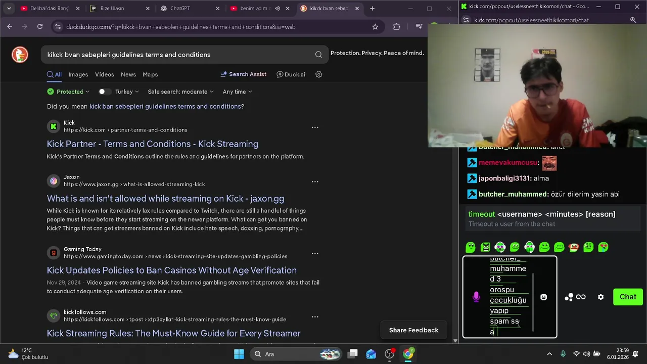The height and width of the screenshot is (364, 647).
Task: Expand the Protected dropdown
Action: point(68,92)
